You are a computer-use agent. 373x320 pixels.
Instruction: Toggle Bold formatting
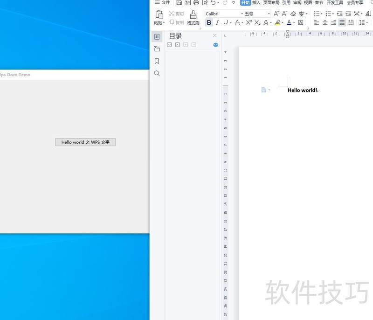[209, 22]
